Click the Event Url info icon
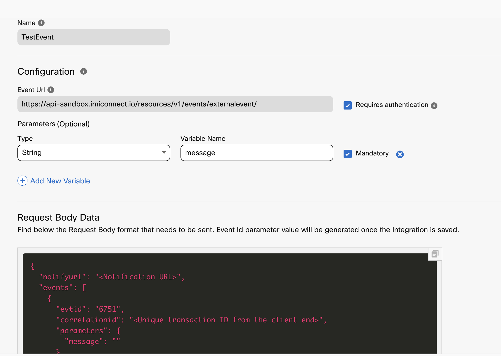 tap(51, 90)
